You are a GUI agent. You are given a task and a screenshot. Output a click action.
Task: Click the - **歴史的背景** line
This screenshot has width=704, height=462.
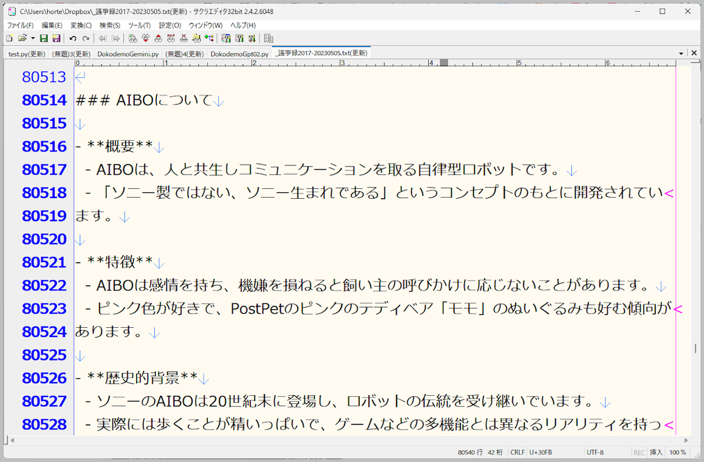click(x=137, y=378)
